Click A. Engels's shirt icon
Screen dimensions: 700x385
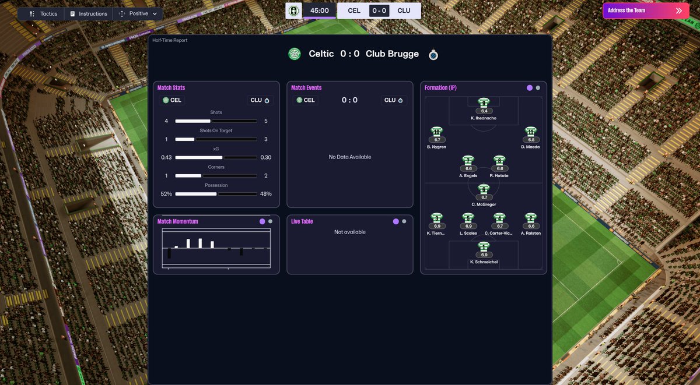[x=468, y=160]
